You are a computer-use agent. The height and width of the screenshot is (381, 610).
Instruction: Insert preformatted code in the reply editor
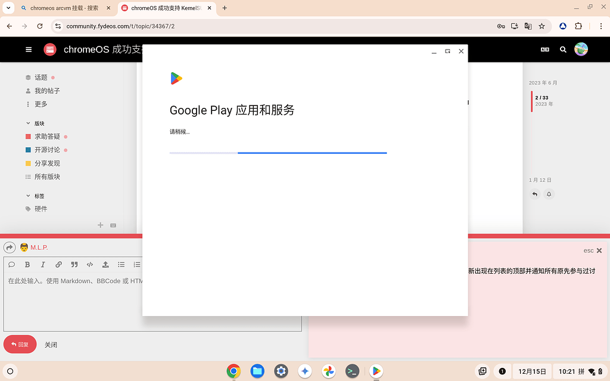[x=90, y=265]
